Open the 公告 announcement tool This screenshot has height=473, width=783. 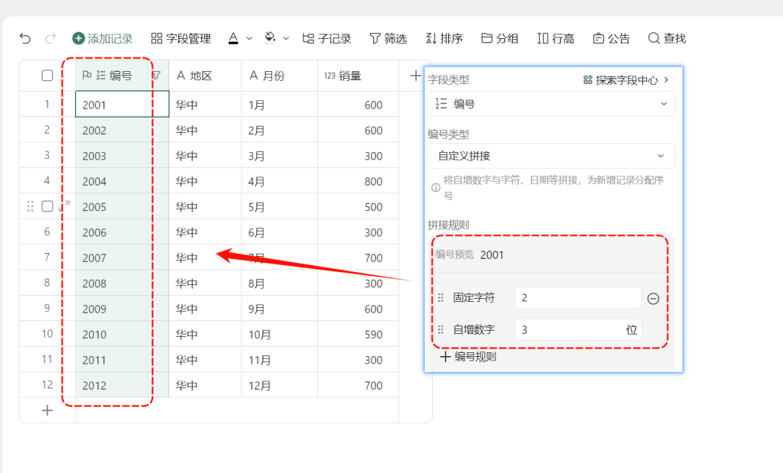pyautogui.click(x=611, y=38)
